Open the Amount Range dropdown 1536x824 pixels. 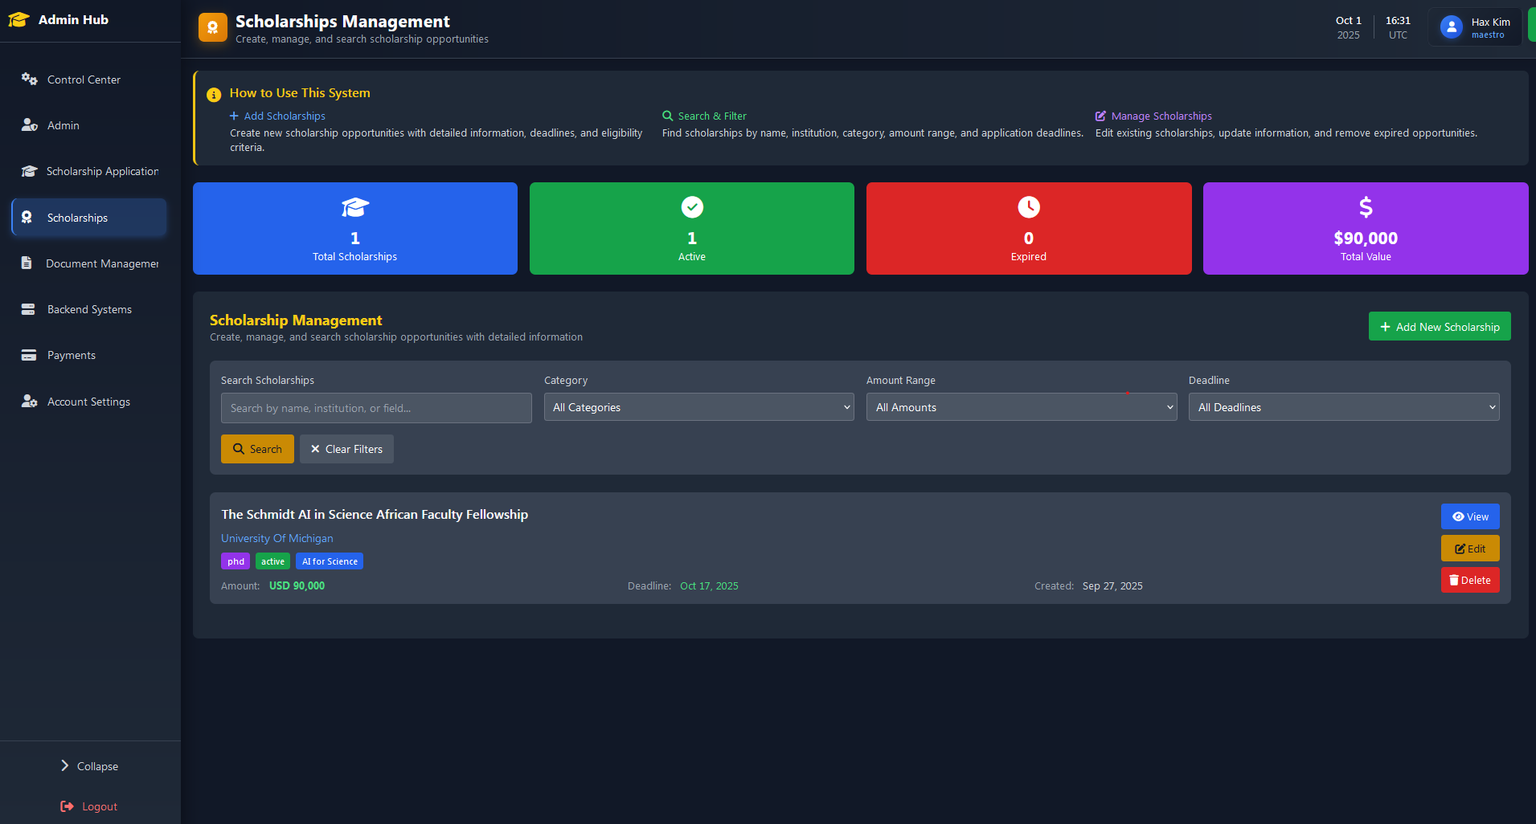(x=1021, y=407)
